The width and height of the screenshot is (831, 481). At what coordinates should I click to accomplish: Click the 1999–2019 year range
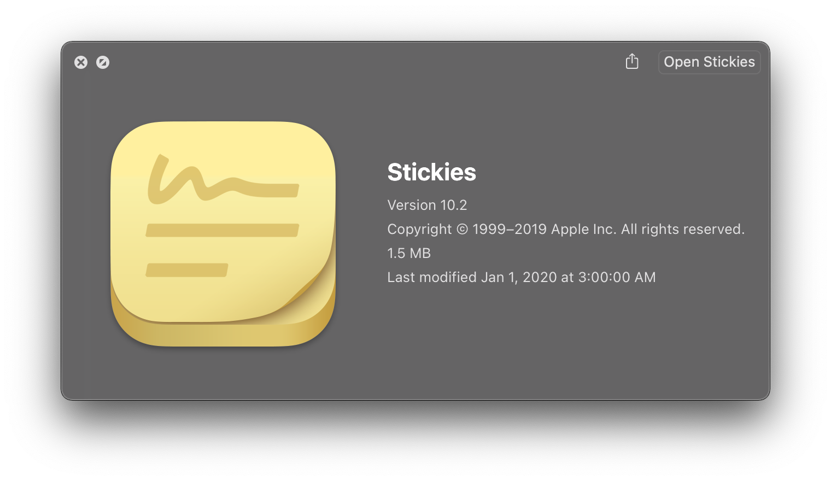click(x=510, y=229)
